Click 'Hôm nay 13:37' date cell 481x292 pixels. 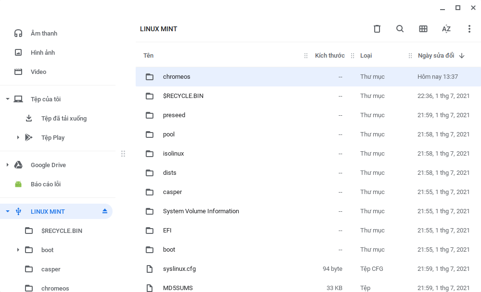pos(438,76)
